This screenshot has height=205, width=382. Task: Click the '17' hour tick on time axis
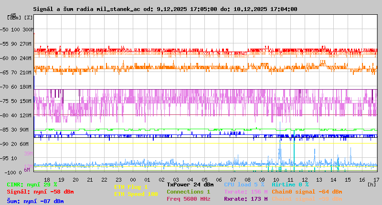tap(376, 180)
